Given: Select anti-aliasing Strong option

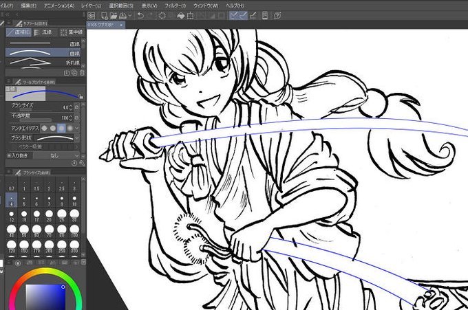Looking at the screenshot, I should click(x=70, y=128).
